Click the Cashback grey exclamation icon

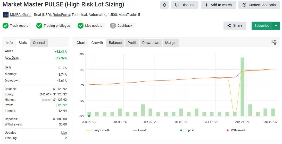click(113, 26)
